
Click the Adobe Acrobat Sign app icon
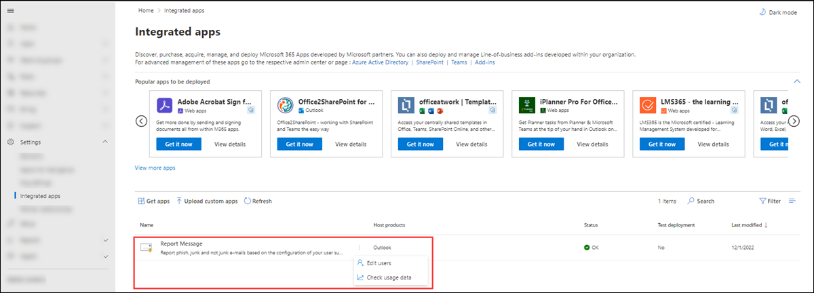coord(165,105)
